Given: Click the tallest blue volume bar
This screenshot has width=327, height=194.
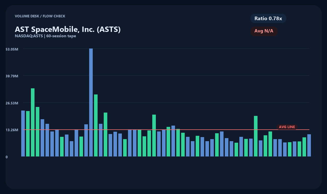Looking at the screenshot, I should pyautogui.click(x=91, y=102).
